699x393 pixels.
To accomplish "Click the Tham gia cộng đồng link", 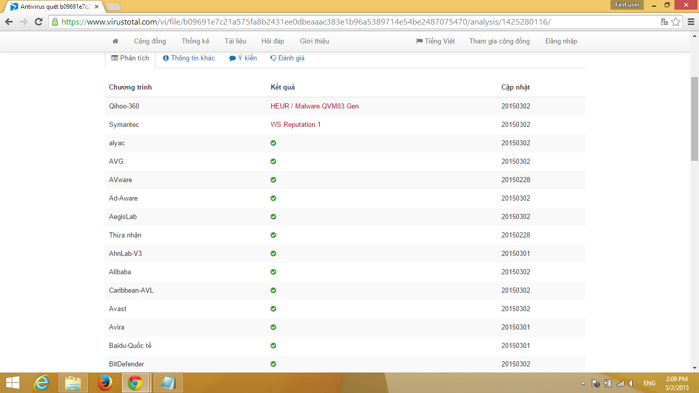I will pos(499,41).
